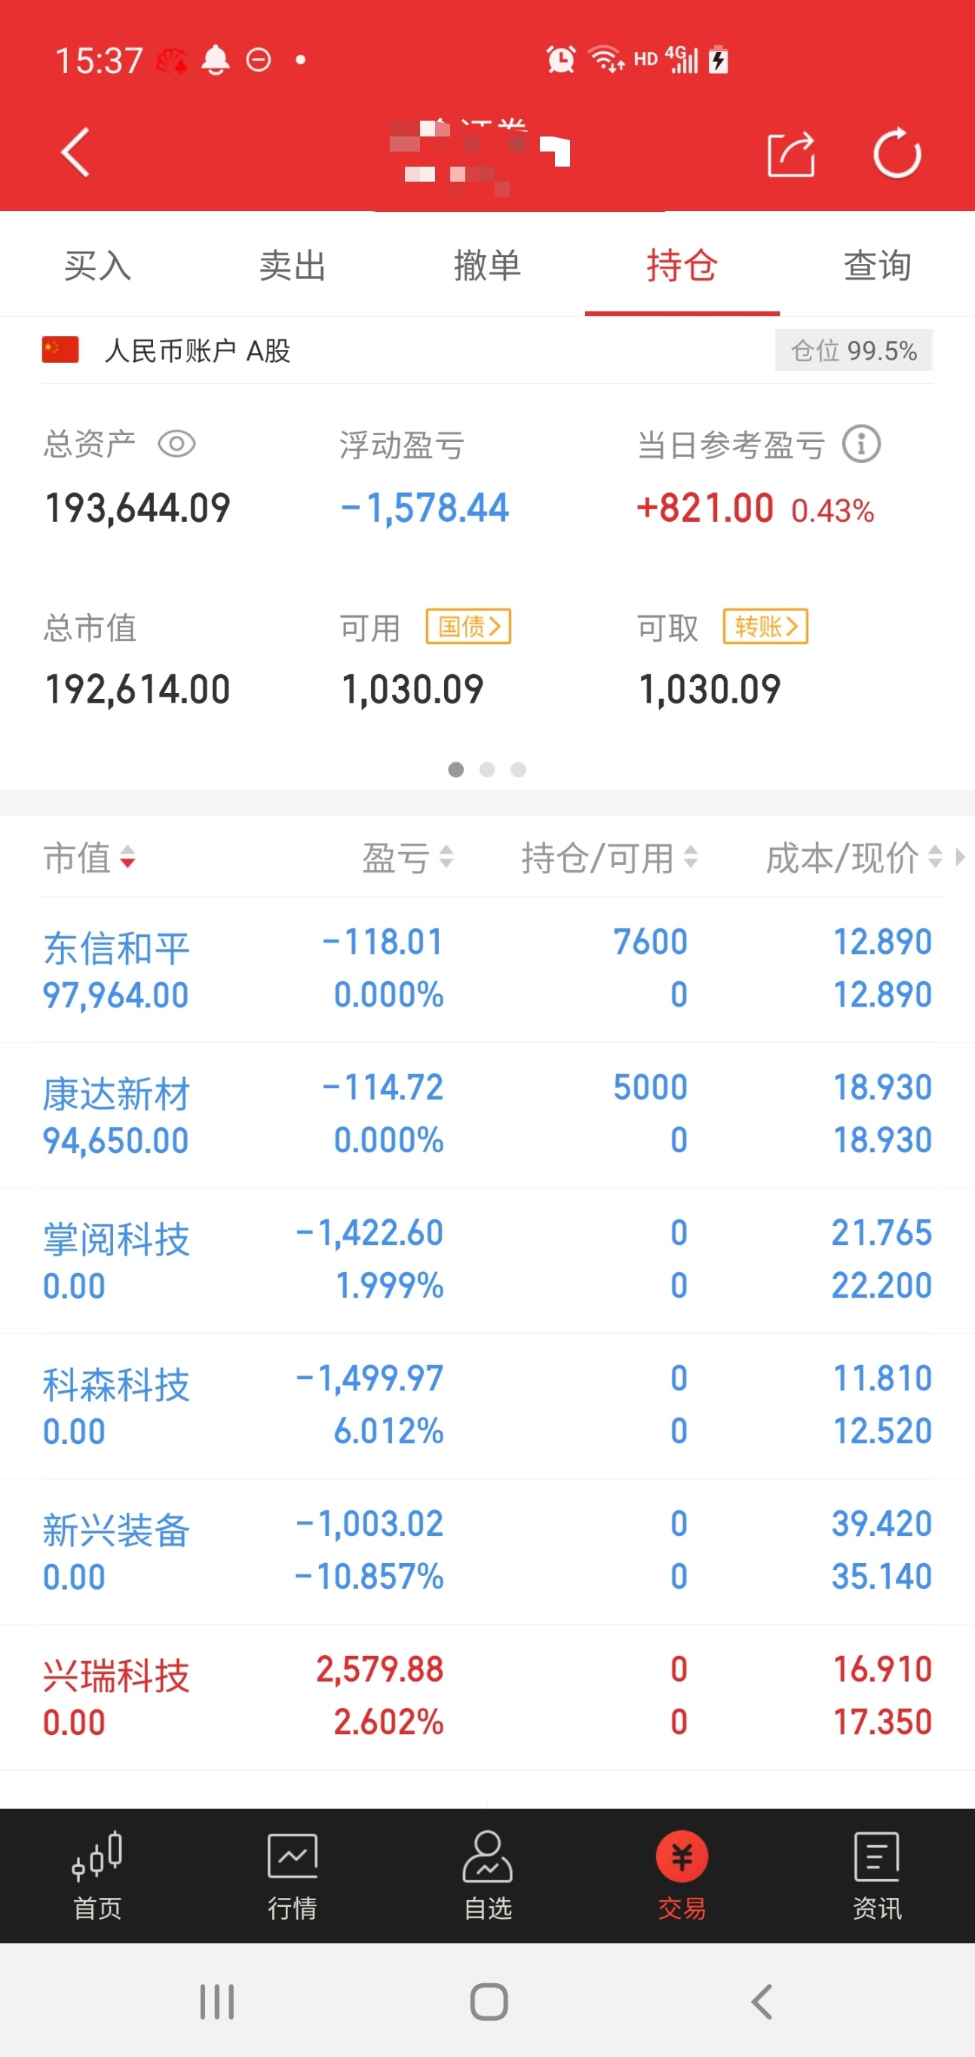975x2057 pixels.
Task: Open 东信和平 holding row
Action: (487, 970)
